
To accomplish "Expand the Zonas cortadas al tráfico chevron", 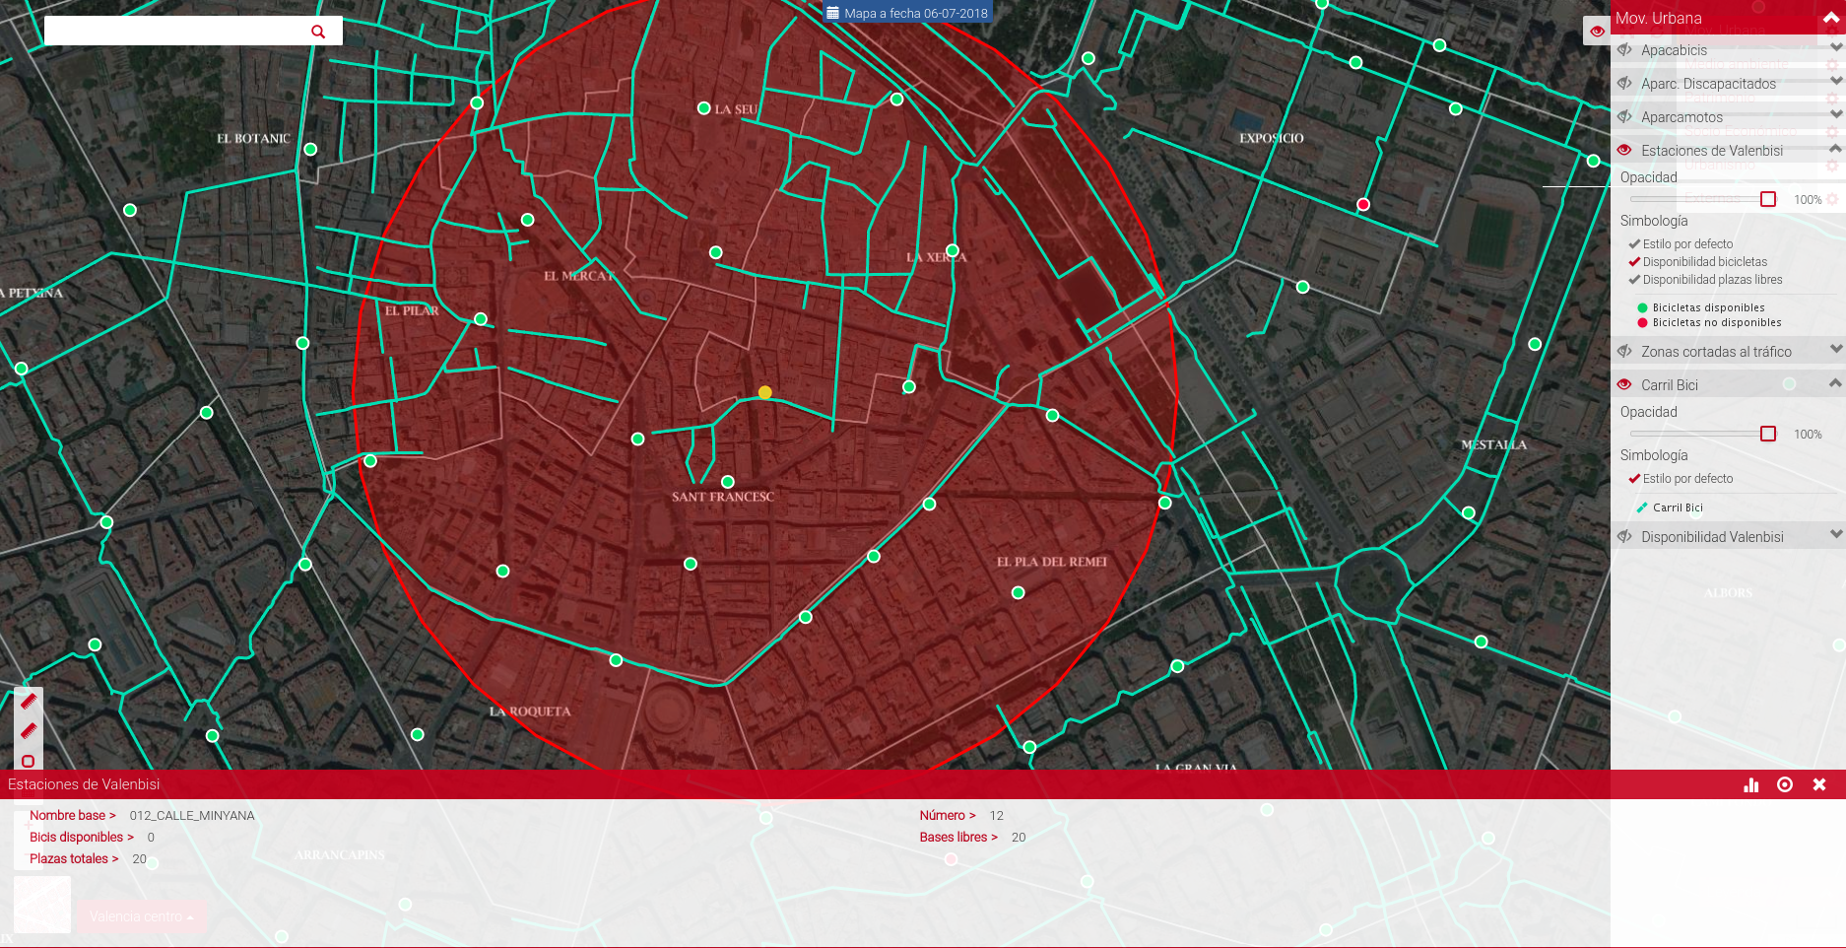I will pyautogui.click(x=1836, y=349).
